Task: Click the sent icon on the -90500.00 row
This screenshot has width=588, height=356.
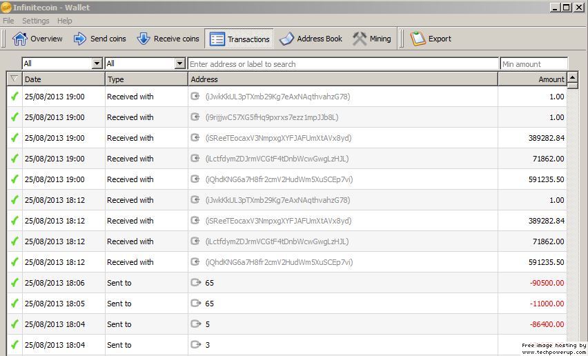Action: point(196,283)
